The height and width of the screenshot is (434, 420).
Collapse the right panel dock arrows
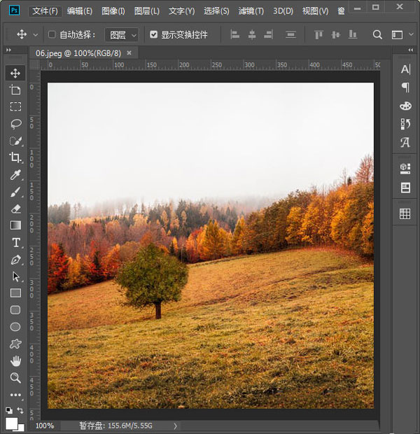(x=411, y=50)
